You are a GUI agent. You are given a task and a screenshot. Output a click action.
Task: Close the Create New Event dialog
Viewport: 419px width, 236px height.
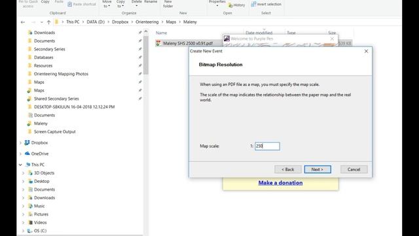point(366,51)
